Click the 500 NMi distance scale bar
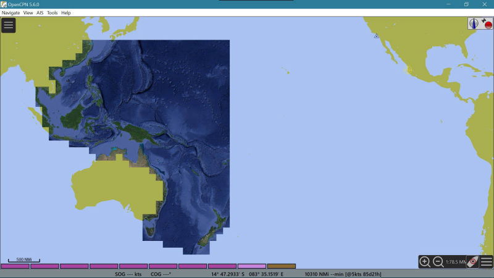 [x=24, y=260]
